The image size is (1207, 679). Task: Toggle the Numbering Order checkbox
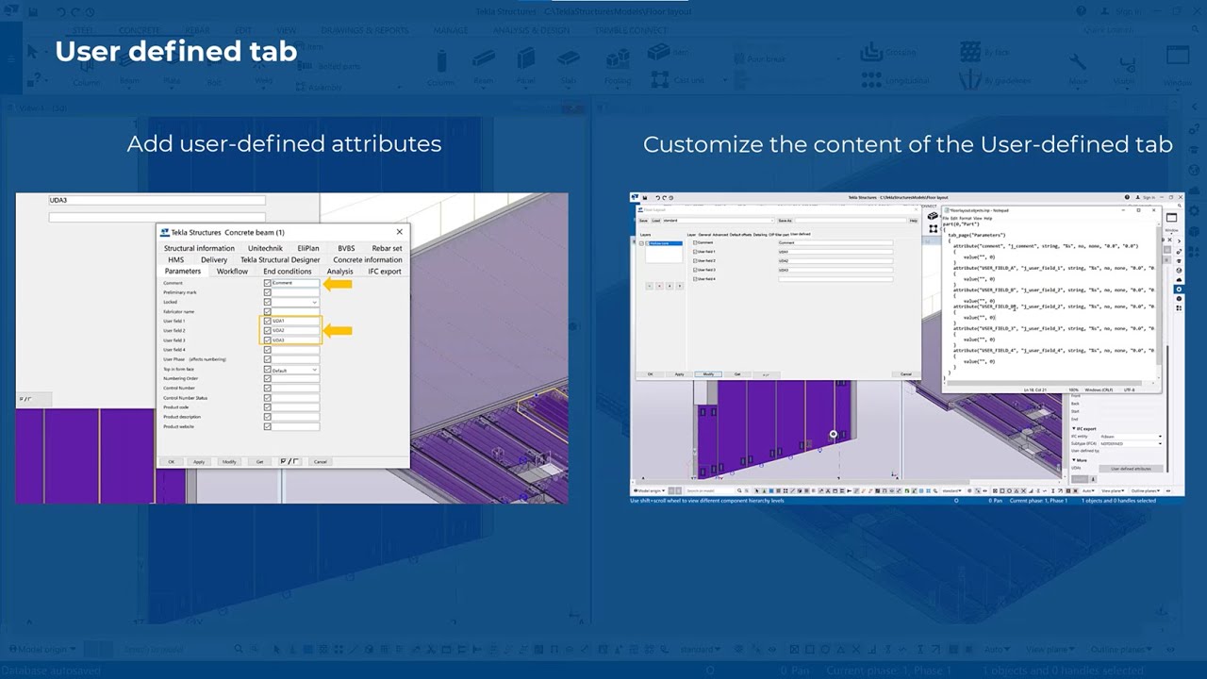268,378
